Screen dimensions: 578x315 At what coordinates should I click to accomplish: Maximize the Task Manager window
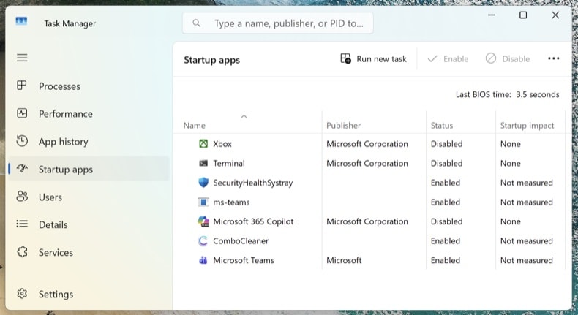click(x=523, y=15)
